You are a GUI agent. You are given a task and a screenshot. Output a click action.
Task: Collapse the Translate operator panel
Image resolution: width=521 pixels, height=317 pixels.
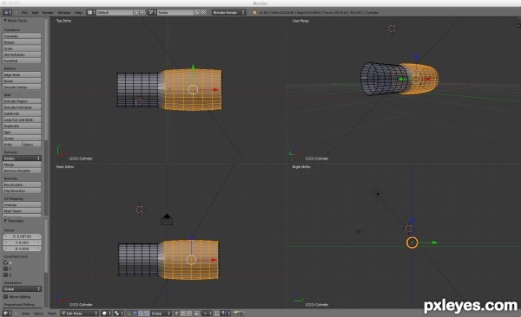click(5, 221)
